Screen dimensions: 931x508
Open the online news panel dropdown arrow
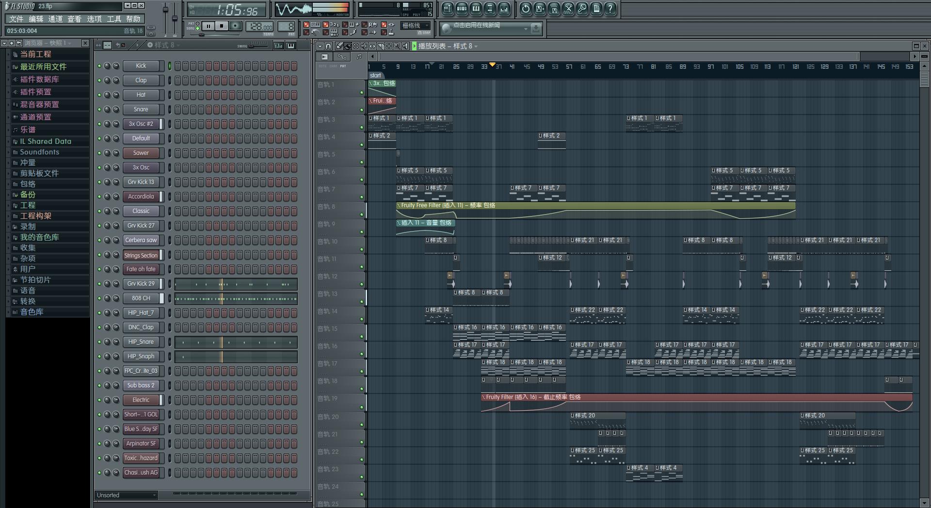coord(526,29)
